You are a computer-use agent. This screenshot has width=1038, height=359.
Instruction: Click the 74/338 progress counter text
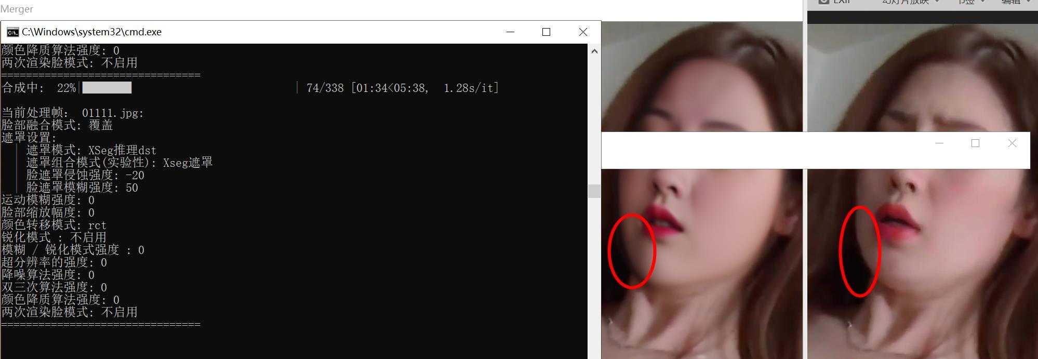coord(325,88)
